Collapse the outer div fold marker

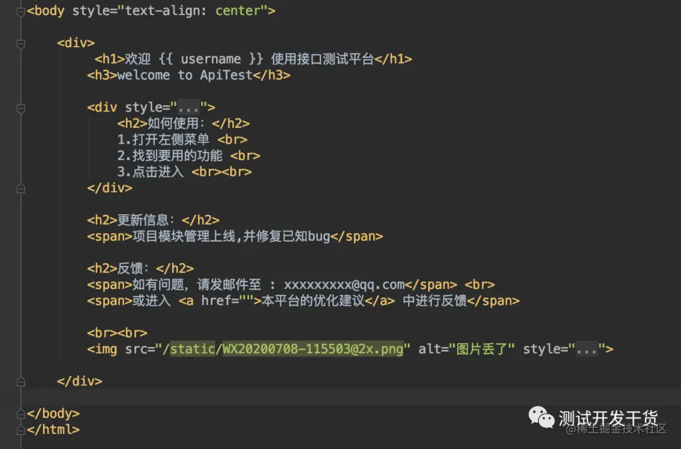[x=20, y=44]
